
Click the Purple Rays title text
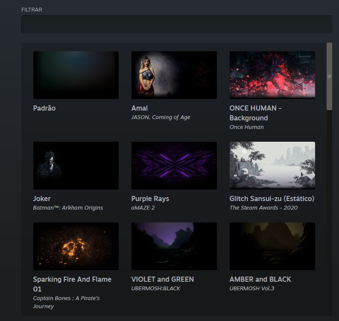[x=150, y=198]
